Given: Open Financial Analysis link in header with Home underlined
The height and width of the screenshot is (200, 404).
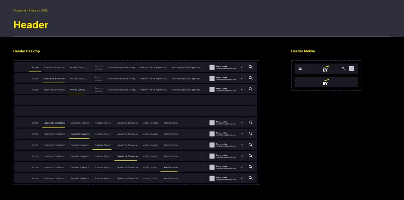Looking at the screenshot, I should point(122,67).
